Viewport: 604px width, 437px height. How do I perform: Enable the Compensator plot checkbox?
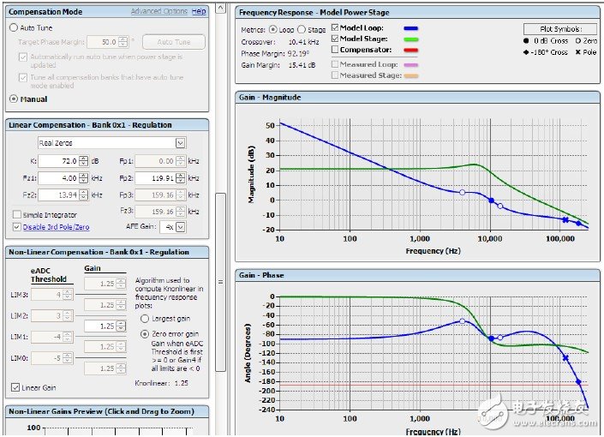(x=335, y=50)
